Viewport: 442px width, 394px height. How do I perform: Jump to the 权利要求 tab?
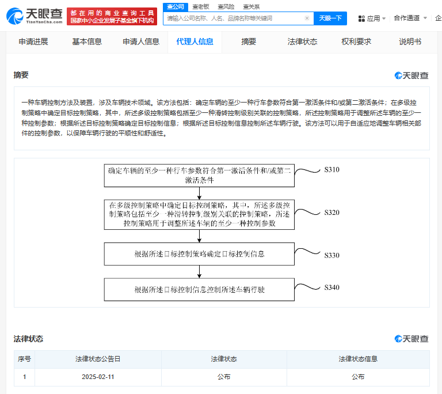[356, 41]
